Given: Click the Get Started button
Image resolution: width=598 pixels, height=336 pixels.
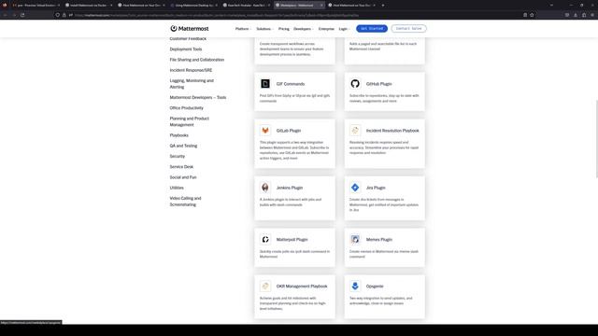Looking at the screenshot, I should pyautogui.click(x=372, y=29).
